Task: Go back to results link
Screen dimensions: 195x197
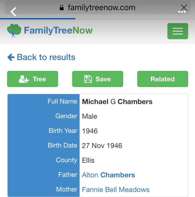Action: [x=46, y=57]
